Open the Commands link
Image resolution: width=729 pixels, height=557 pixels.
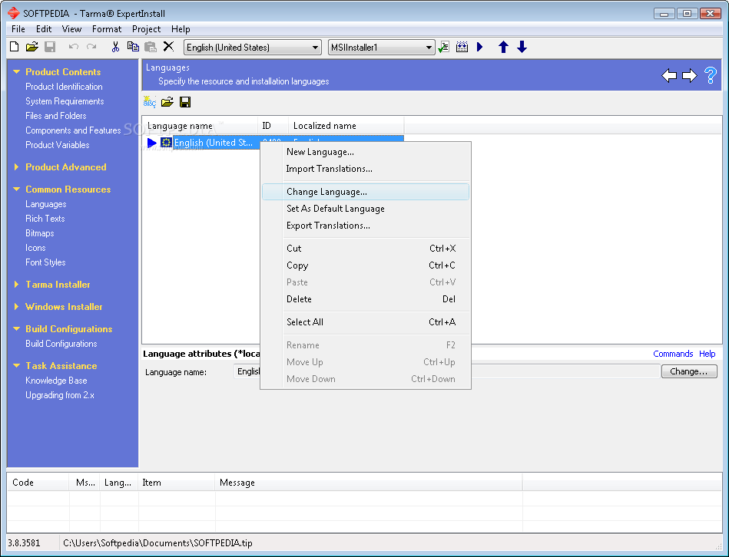pyautogui.click(x=673, y=354)
